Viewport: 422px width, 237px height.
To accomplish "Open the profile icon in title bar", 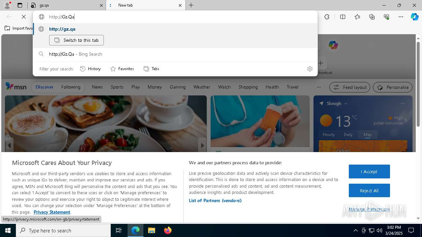I will pos(7,5).
